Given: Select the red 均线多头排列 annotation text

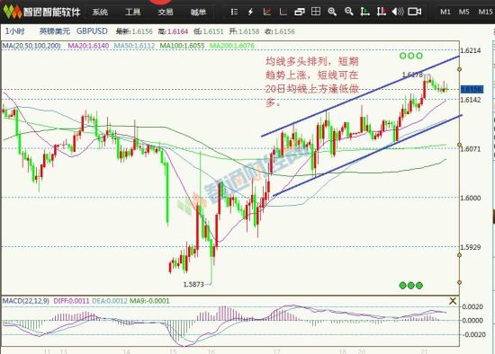Looking at the screenshot, I should tap(312, 82).
